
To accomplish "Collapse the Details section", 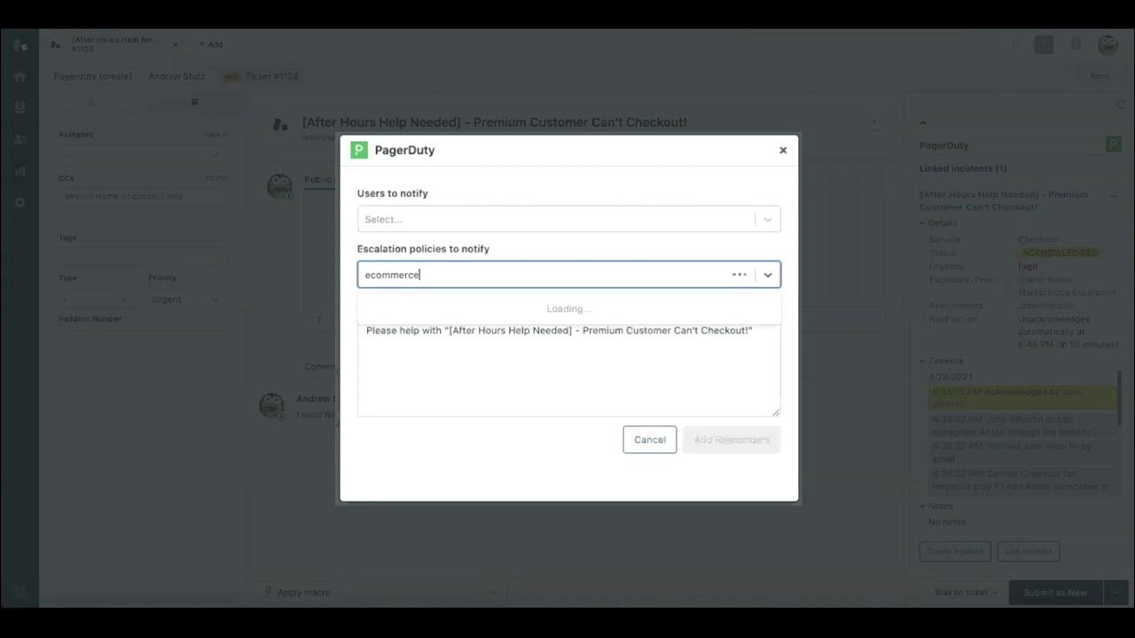I will 938,223.
